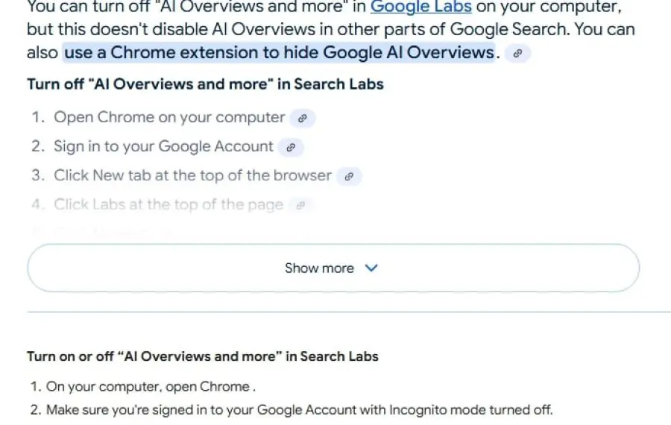Click heading Turn off "AI Overviews and more"
The width and height of the screenshot is (671, 425).
click(x=205, y=84)
